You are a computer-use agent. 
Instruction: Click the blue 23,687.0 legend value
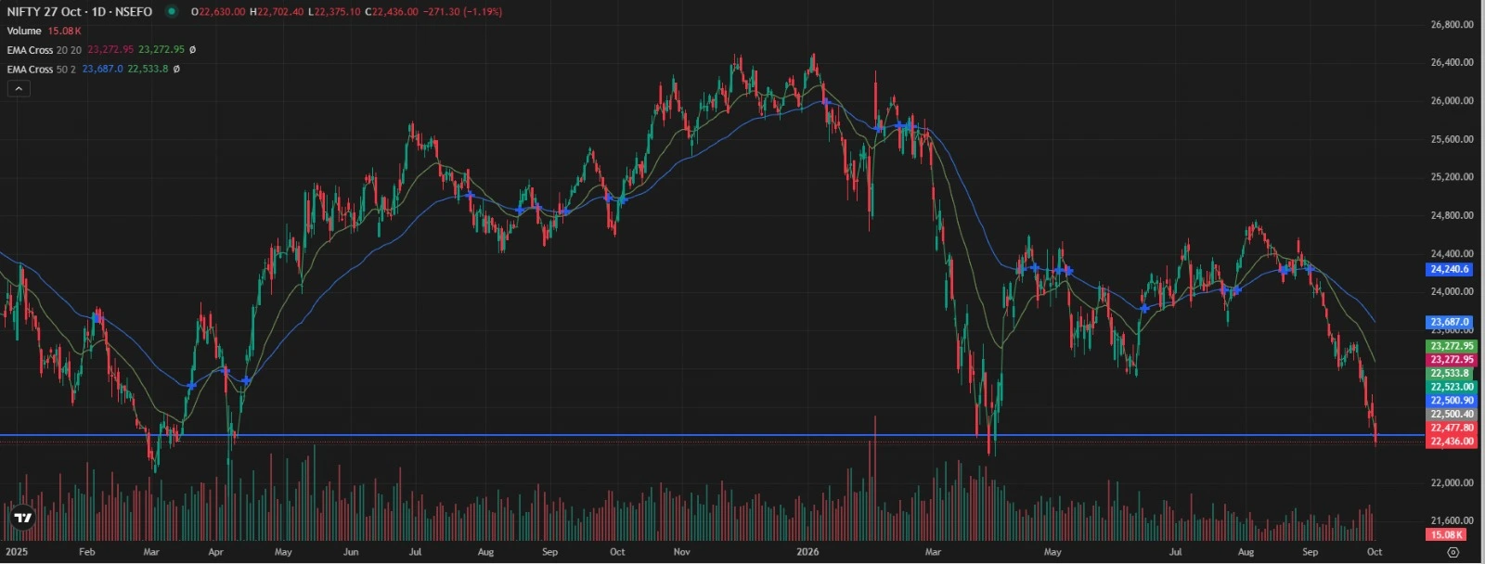(x=102, y=70)
